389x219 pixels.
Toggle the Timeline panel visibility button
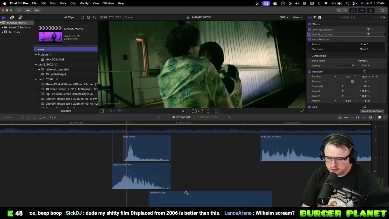[x=362, y=10]
